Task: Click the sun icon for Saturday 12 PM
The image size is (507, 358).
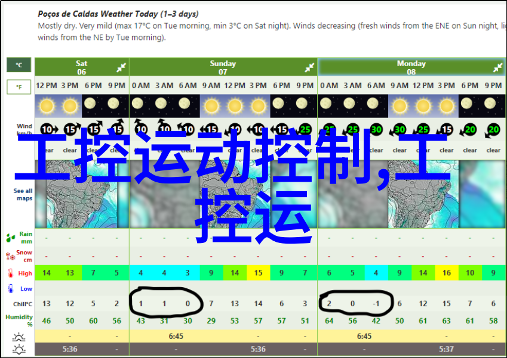Action: tap(47, 106)
